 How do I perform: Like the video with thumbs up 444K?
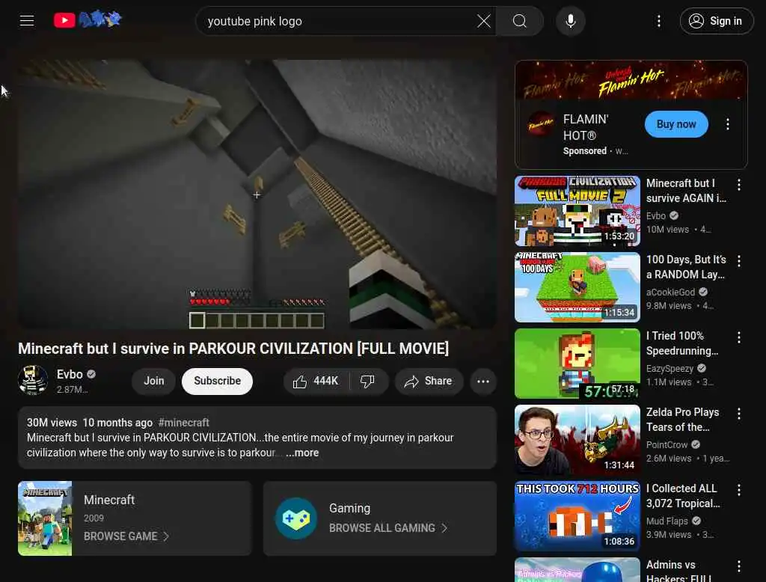point(316,382)
